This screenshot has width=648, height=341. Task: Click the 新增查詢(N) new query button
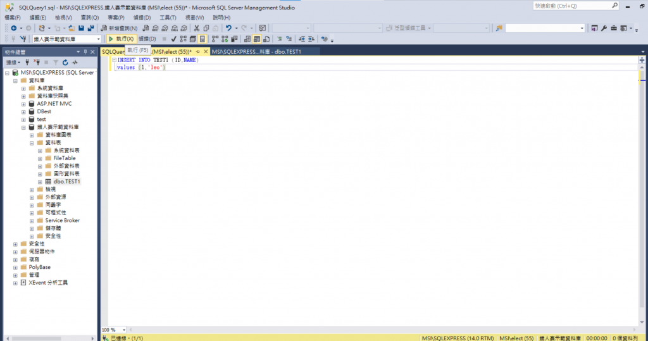pyautogui.click(x=119, y=28)
